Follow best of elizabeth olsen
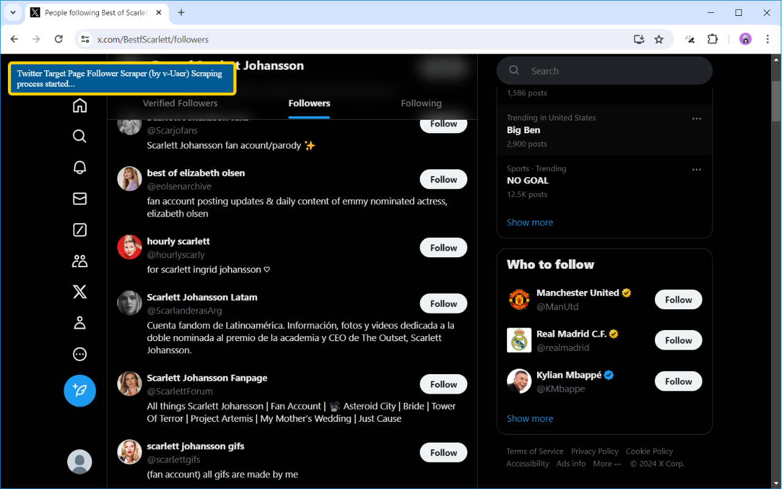The image size is (782, 489). coord(444,180)
